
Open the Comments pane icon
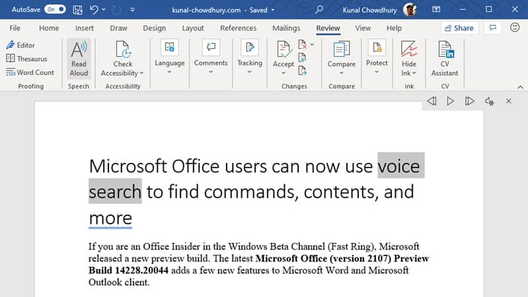click(x=492, y=28)
